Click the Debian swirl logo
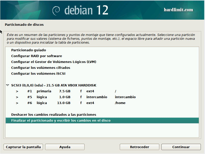The height and width of the screenshot is (154, 205). pos(57,10)
